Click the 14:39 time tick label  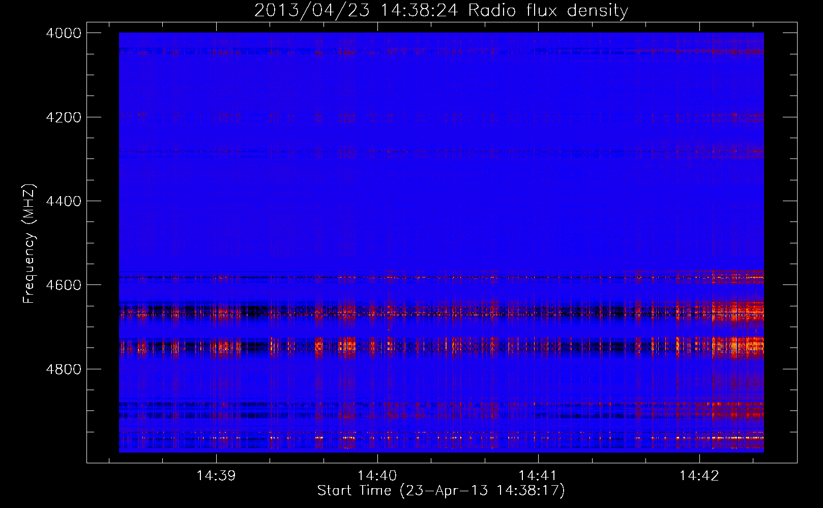click(x=216, y=476)
